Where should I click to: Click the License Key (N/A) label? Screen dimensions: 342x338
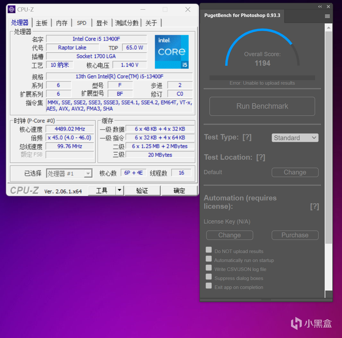[x=227, y=222]
